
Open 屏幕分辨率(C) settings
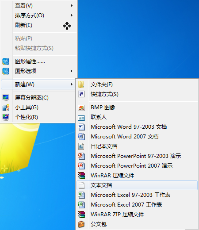38,98
